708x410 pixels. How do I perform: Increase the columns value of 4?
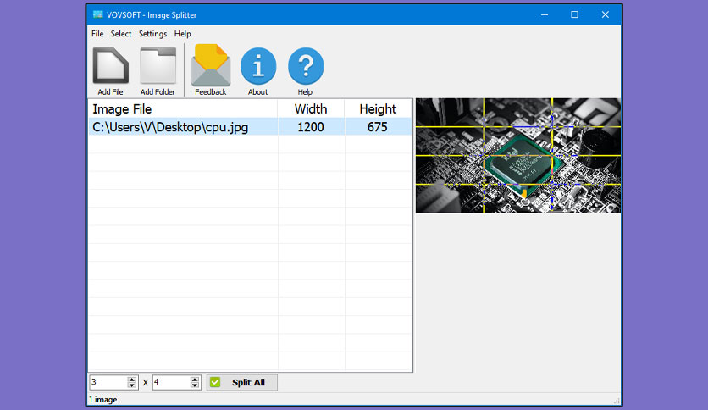195,380
